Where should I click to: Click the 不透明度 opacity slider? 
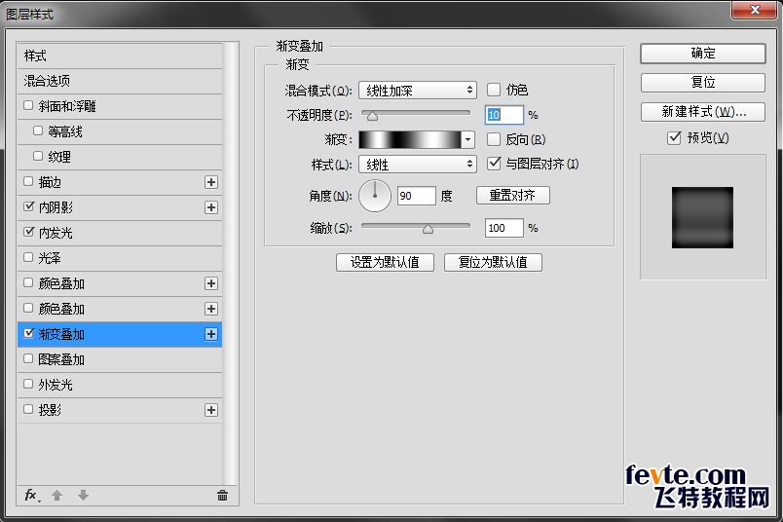pyautogui.click(x=416, y=115)
